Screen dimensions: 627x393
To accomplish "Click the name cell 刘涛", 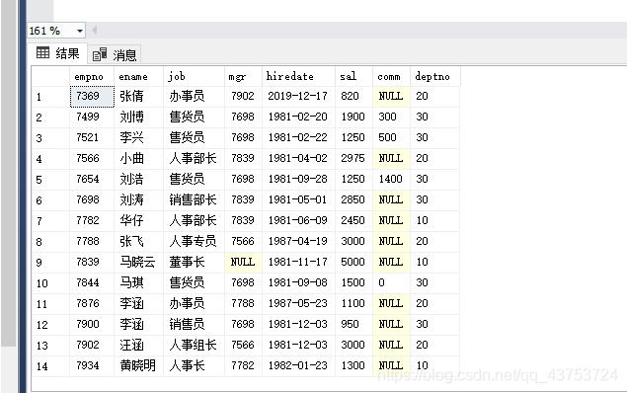I will [x=139, y=200].
